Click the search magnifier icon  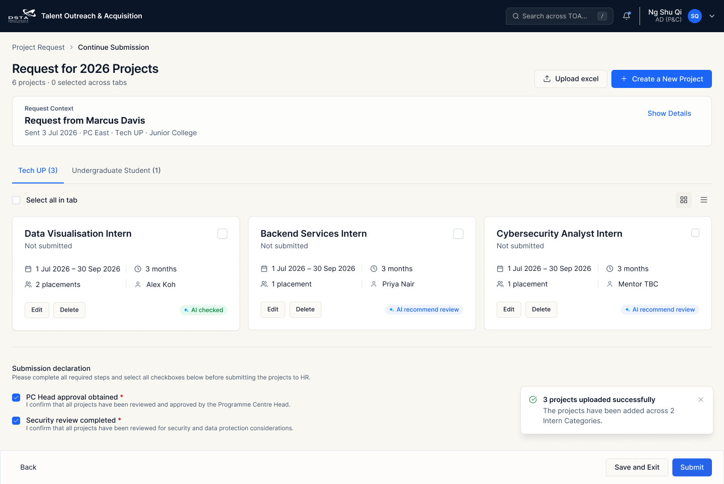(x=516, y=16)
